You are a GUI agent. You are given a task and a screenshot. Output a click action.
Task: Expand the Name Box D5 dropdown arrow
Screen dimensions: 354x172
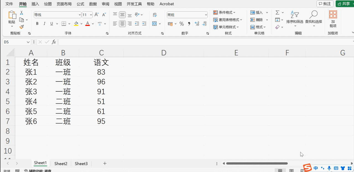[28, 42]
